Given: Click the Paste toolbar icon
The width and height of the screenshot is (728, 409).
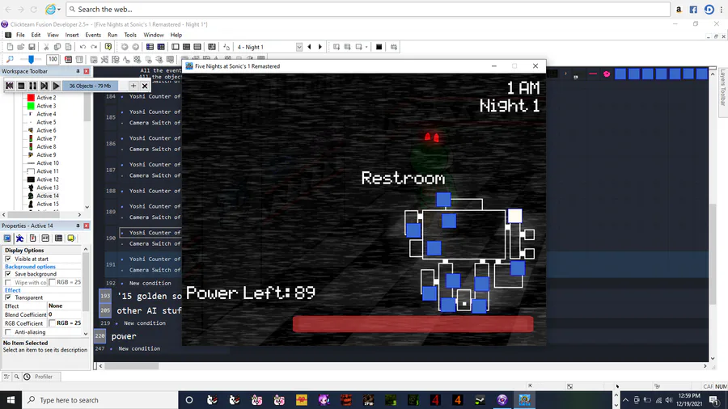Looking at the screenshot, I should coord(68,47).
